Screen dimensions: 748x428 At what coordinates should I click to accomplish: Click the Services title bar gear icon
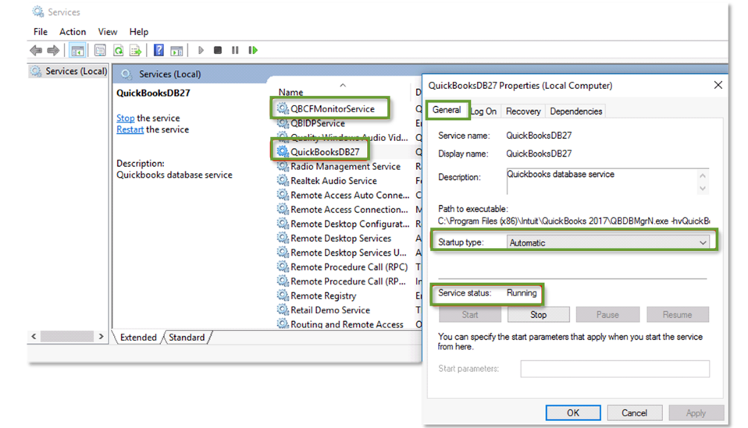click(37, 12)
